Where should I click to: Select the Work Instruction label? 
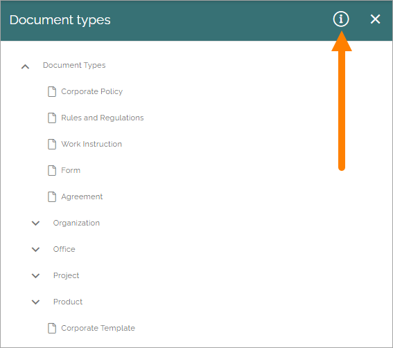click(x=91, y=144)
